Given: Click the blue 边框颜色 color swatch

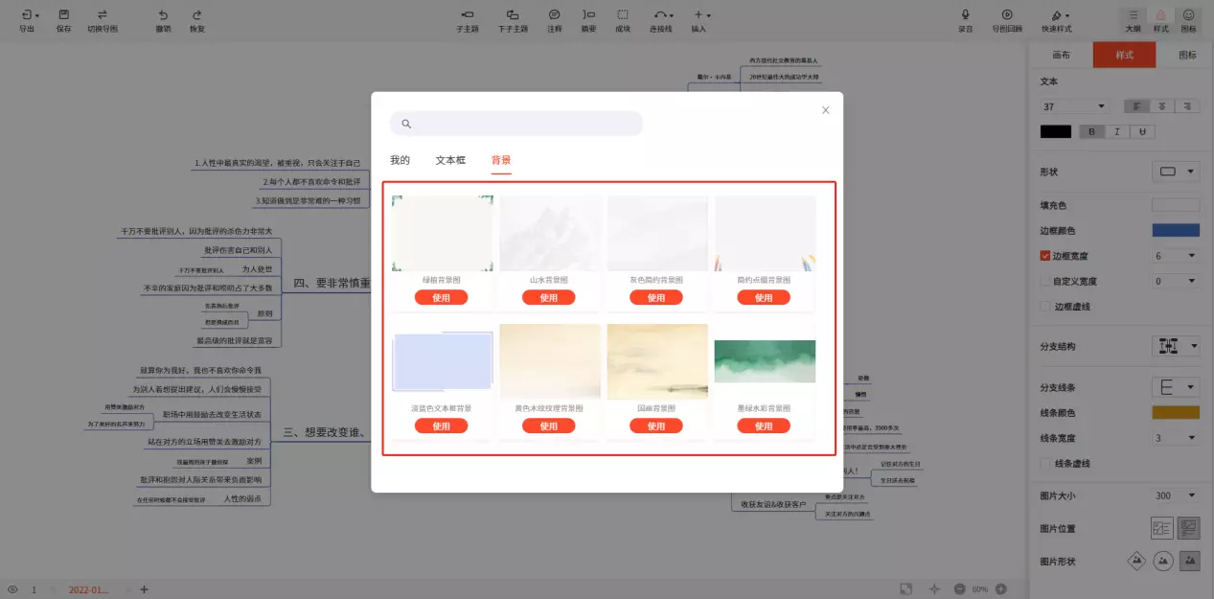Looking at the screenshot, I should click(x=1175, y=230).
